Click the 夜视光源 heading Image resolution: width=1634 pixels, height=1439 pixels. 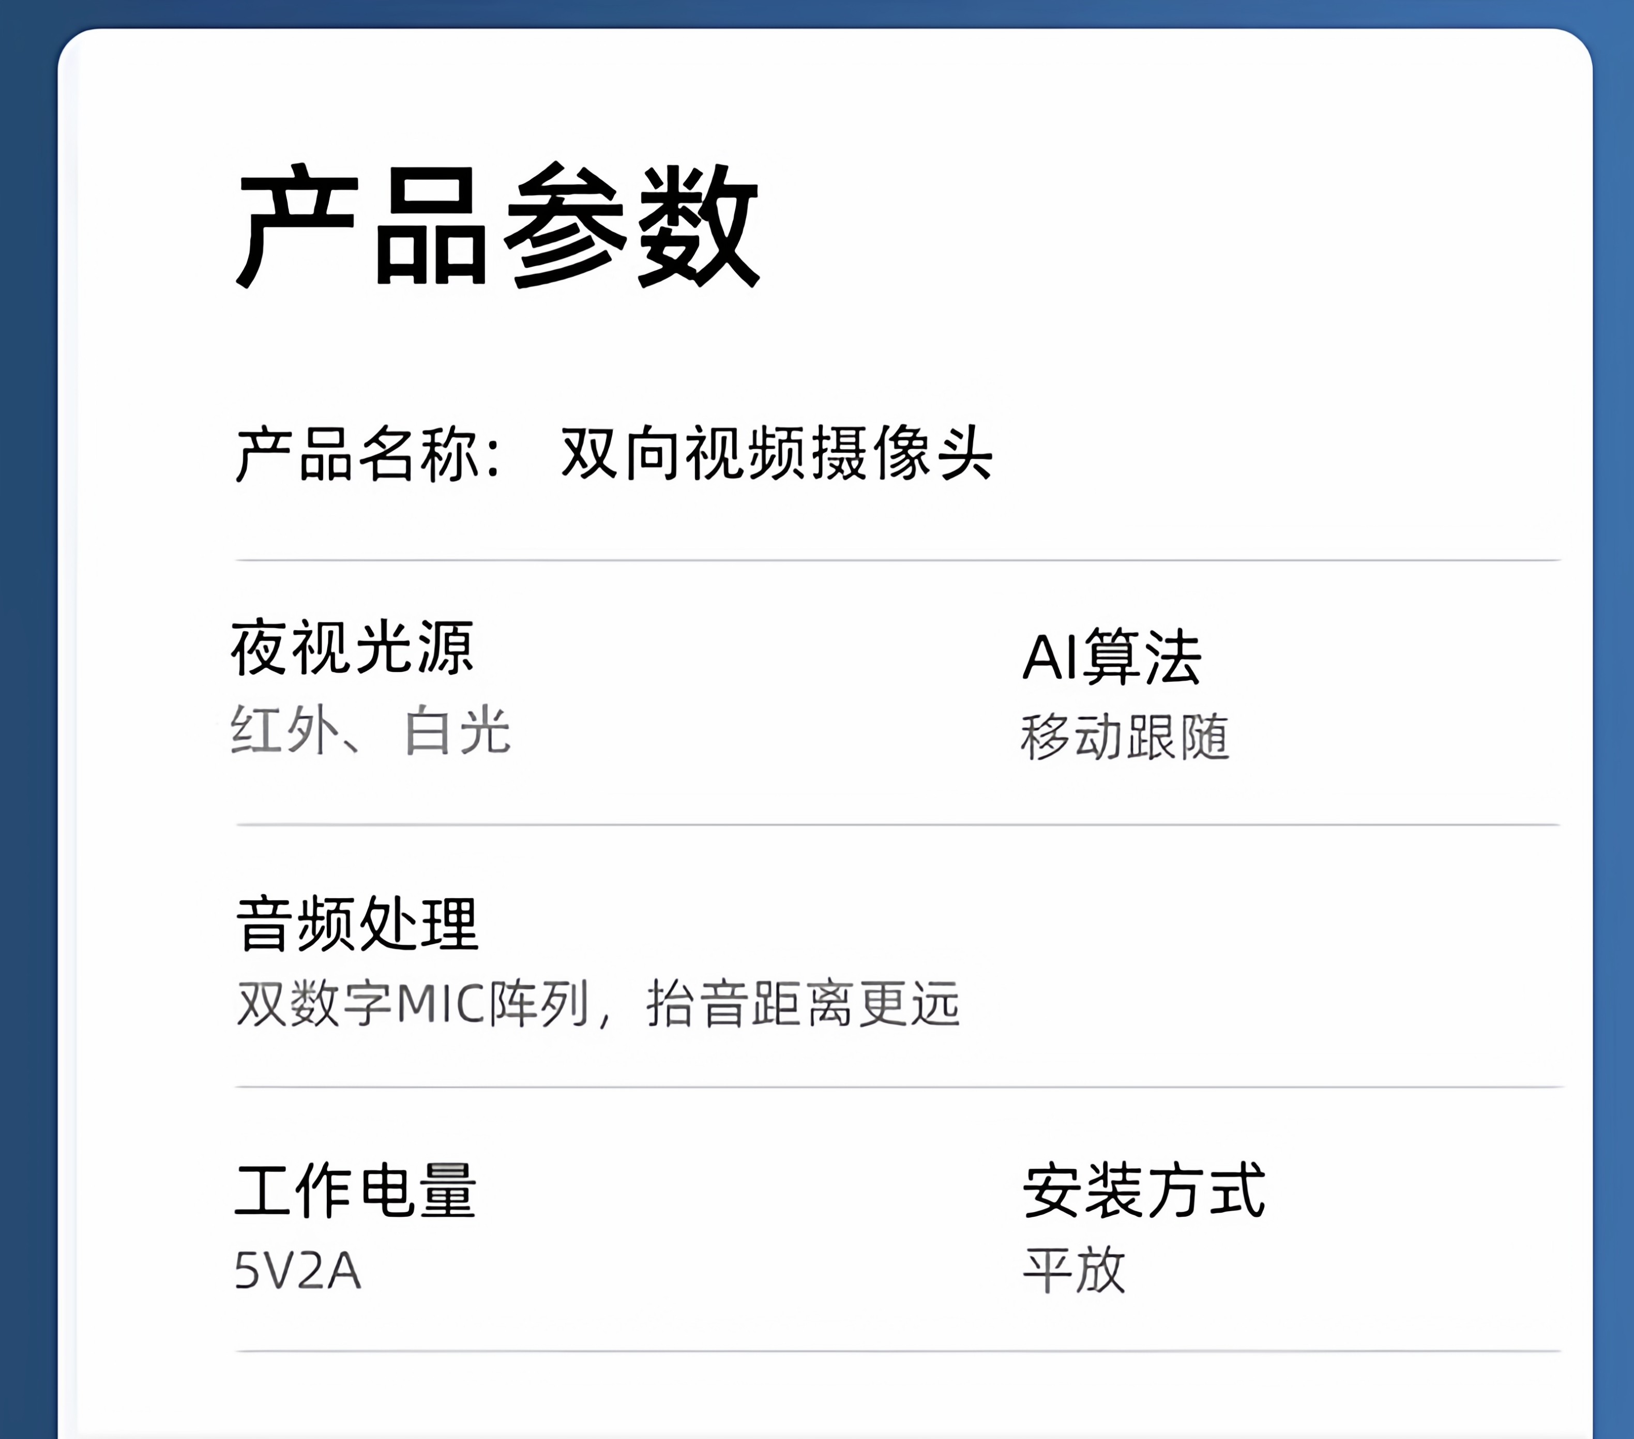point(353,648)
